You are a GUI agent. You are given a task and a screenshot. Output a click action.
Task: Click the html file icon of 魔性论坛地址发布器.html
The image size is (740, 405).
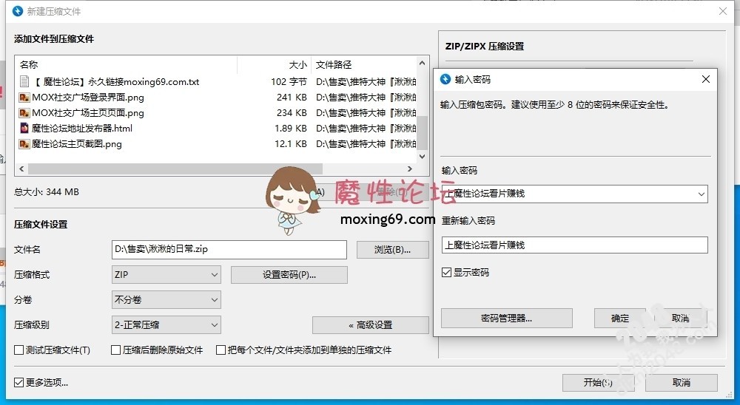(x=24, y=129)
